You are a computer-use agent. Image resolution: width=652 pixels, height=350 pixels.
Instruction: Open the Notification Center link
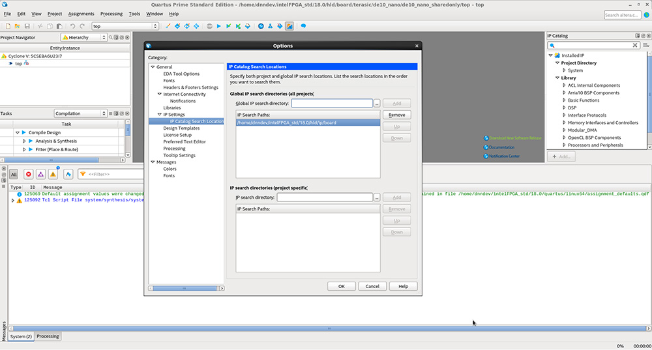(x=504, y=156)
